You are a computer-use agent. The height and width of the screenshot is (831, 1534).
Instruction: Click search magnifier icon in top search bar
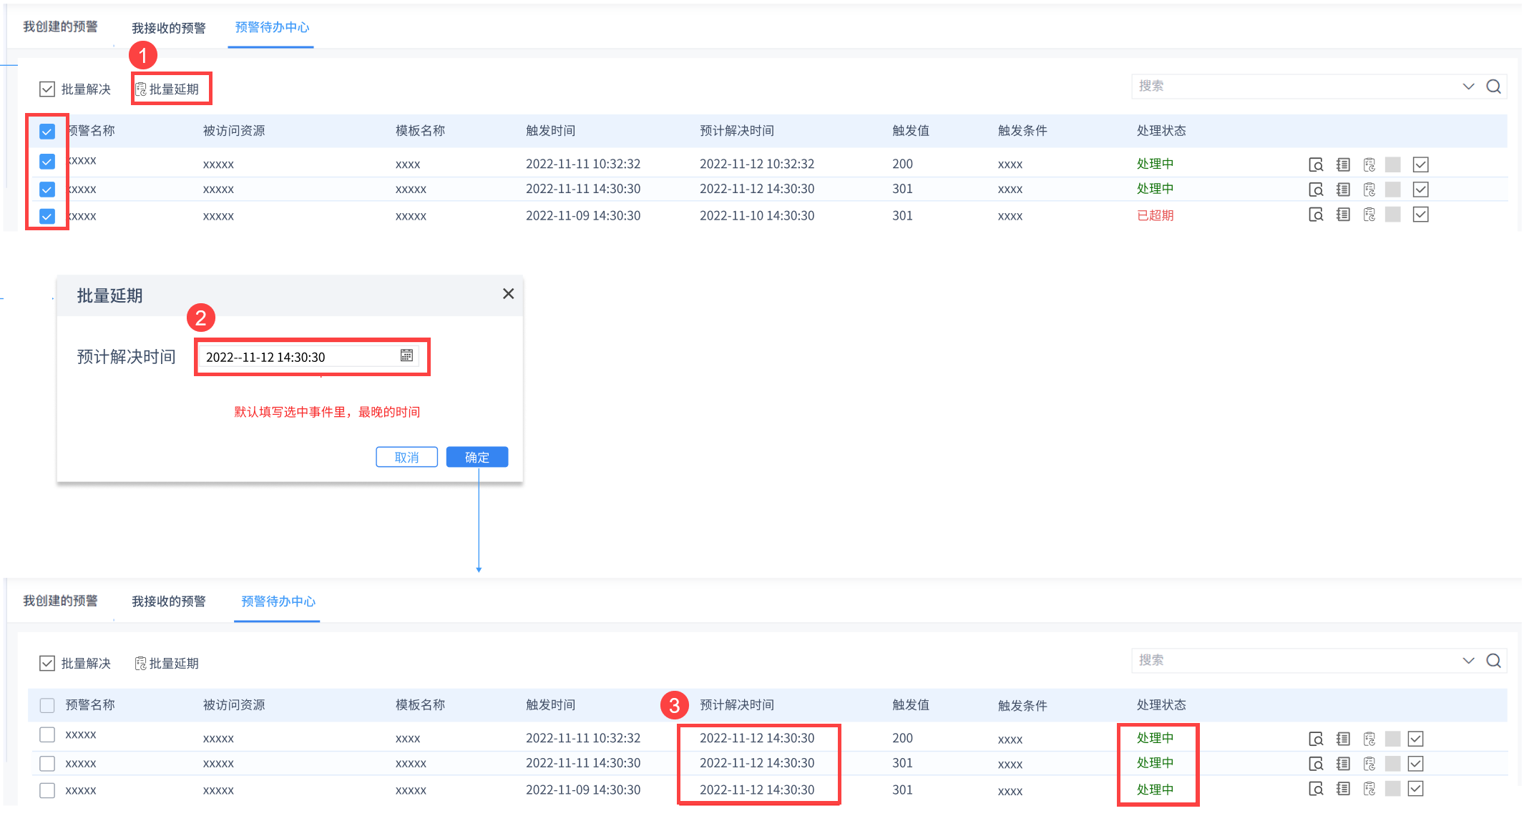coord(1493,87)
